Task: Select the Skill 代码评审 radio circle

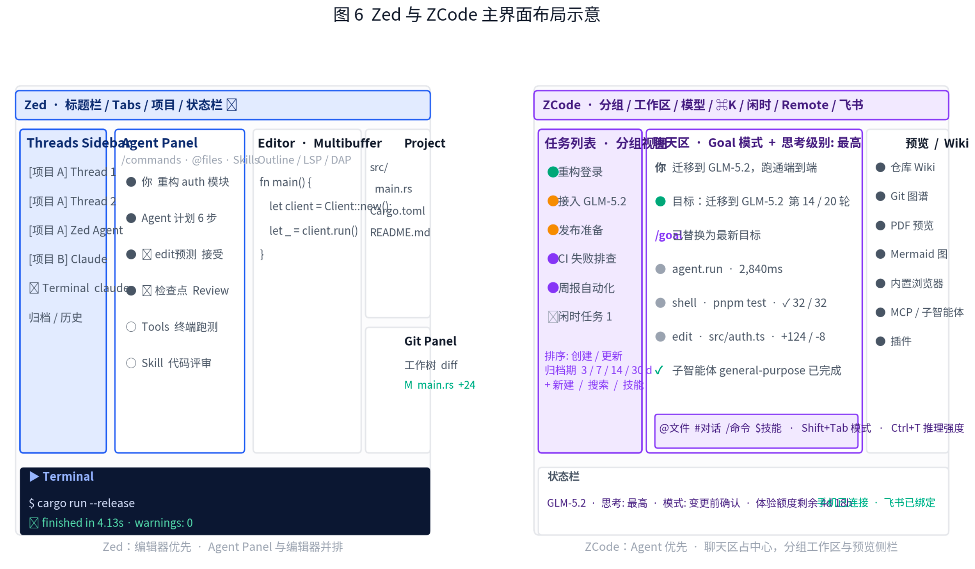Action: (131, 363)
